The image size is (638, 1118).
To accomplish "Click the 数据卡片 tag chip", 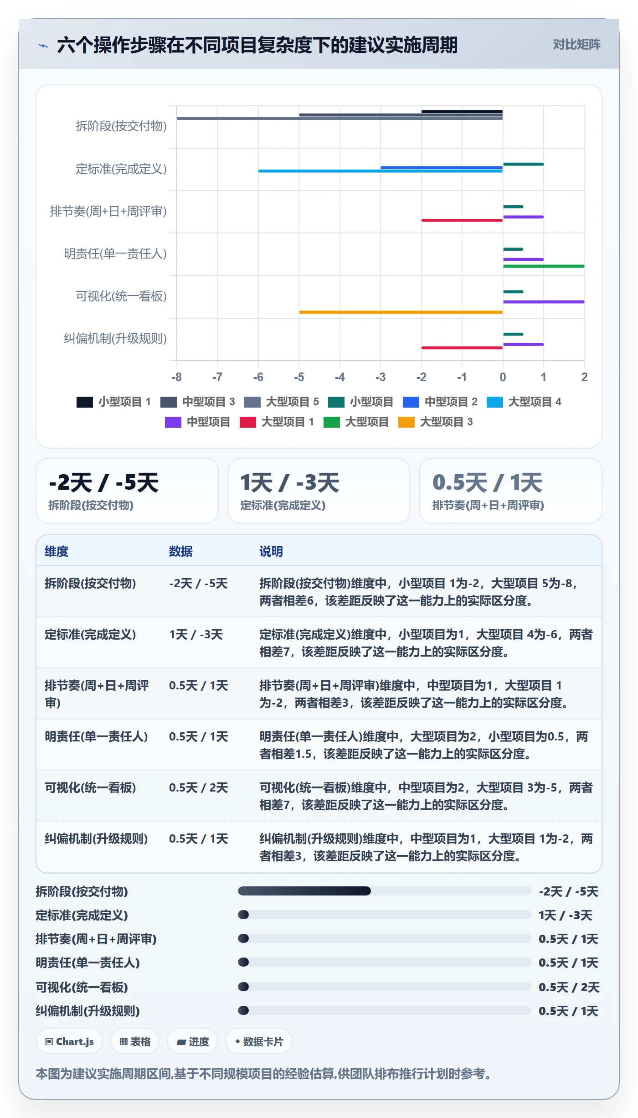I will tap(259, 1041).
